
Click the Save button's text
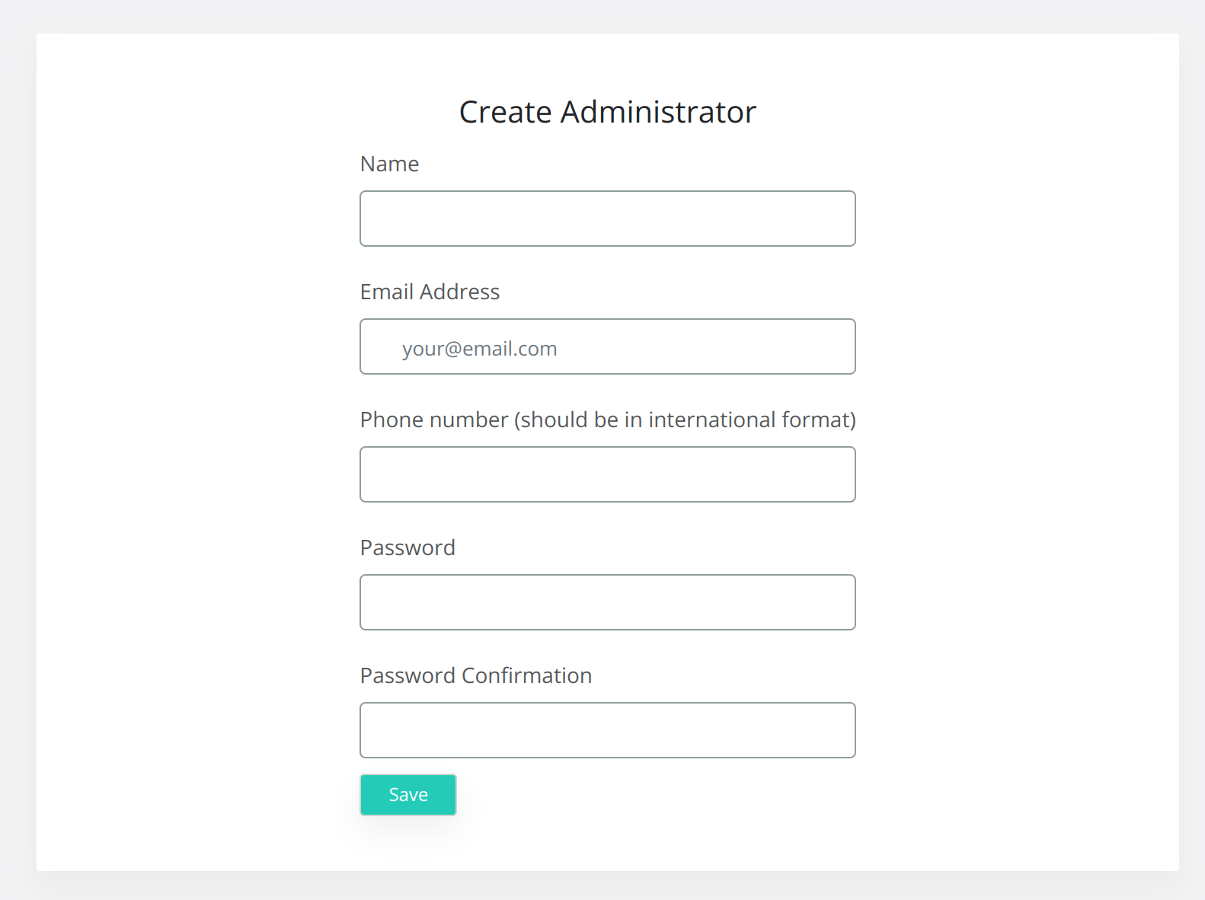point(408,795)
